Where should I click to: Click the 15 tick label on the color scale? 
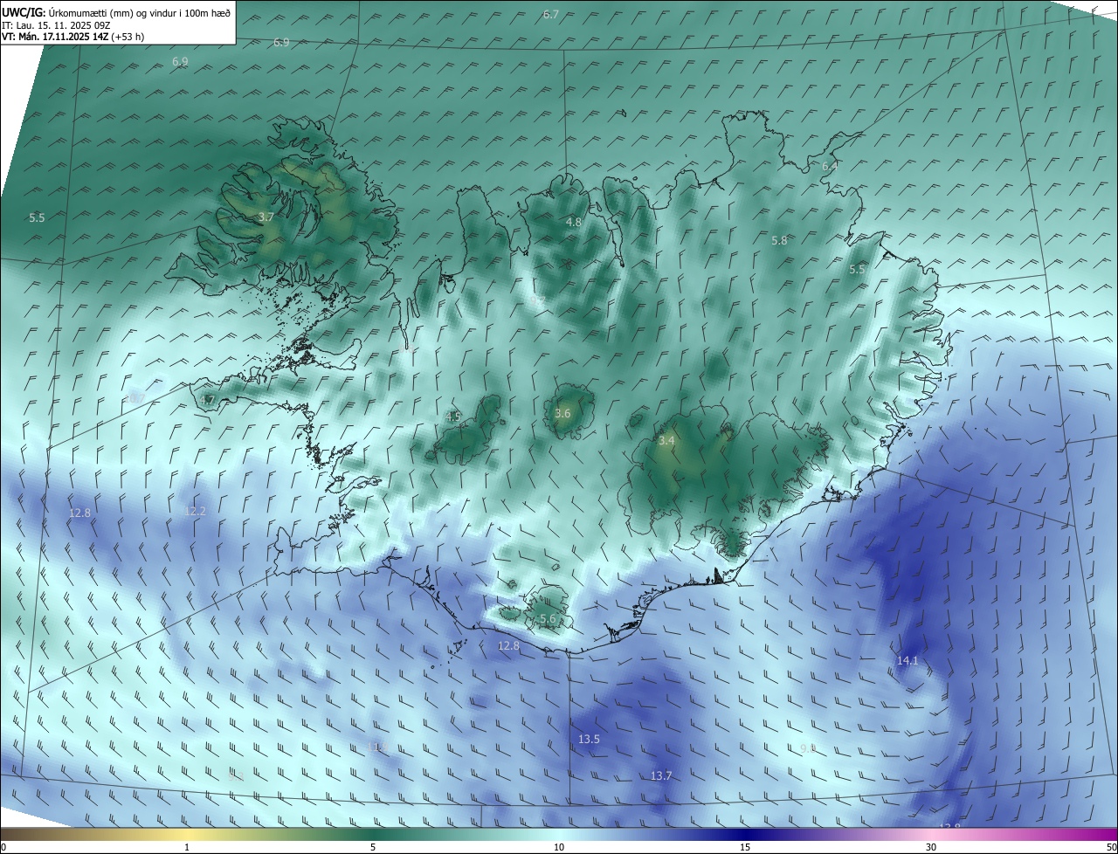click(x=745, y=847)
